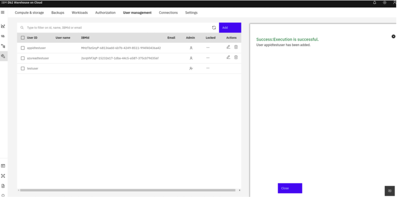Switch to Connections tab

168,12
